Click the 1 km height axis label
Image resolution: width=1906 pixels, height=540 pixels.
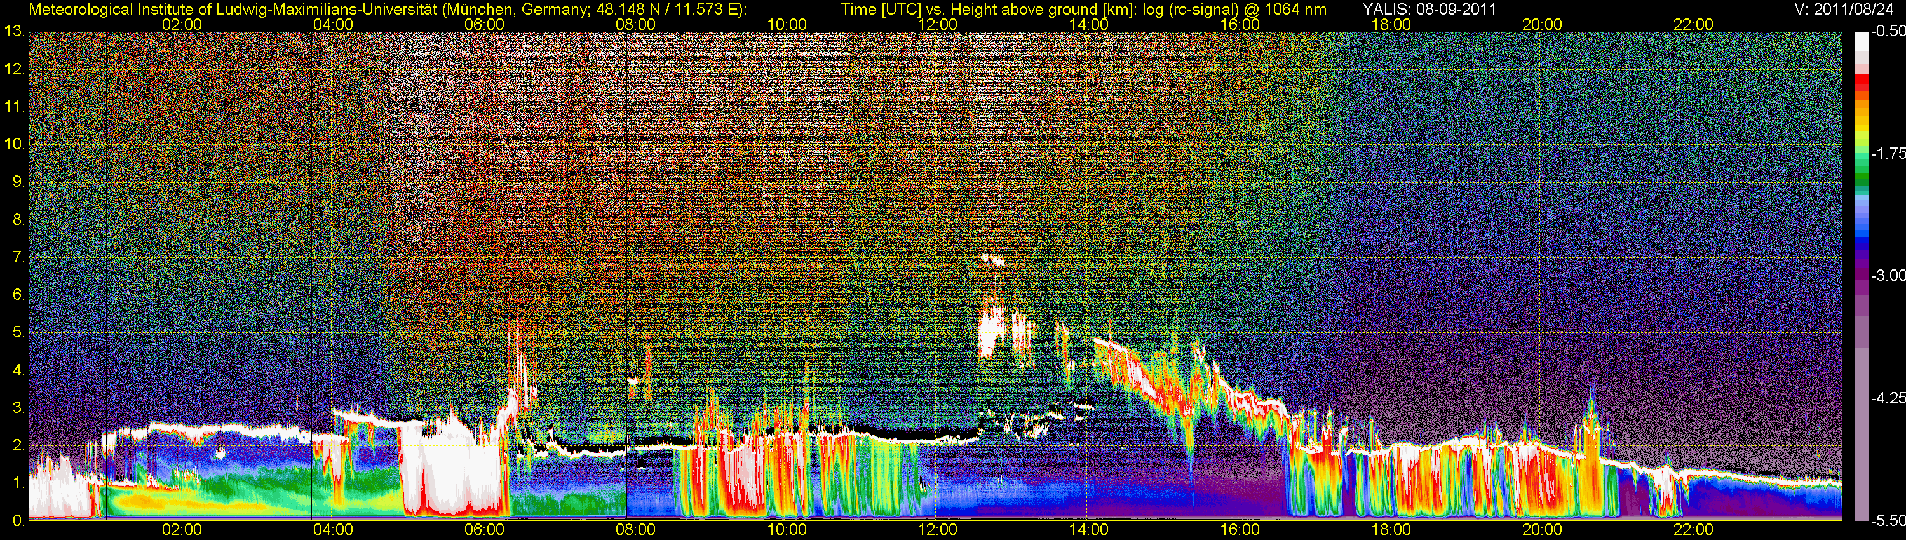[18, 483]
